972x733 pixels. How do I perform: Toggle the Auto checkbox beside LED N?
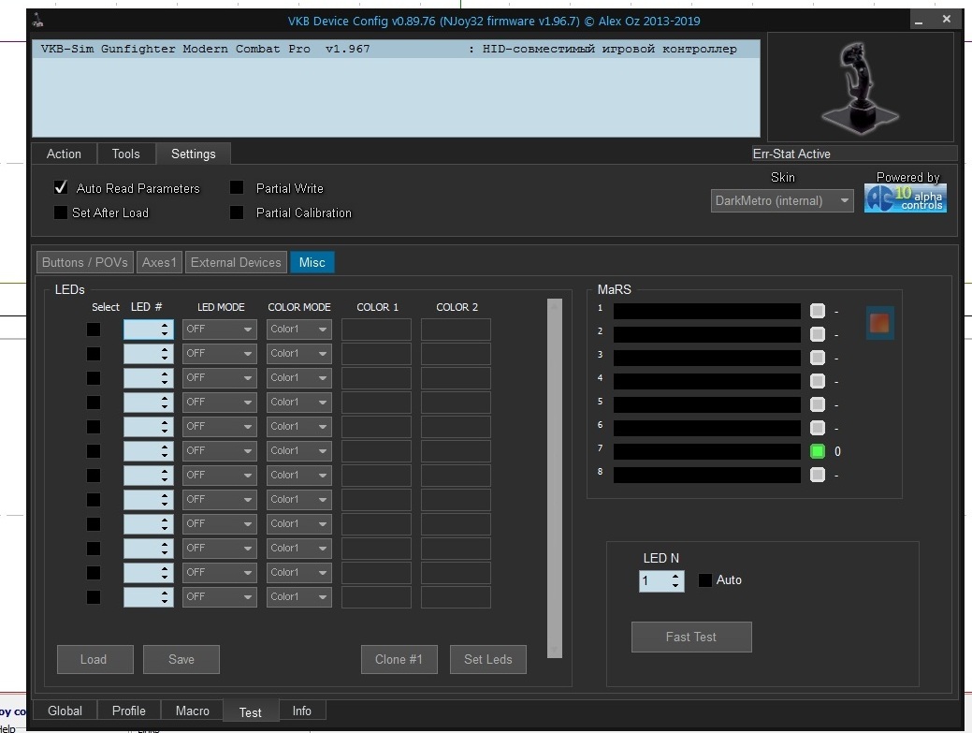click(x=704, y=580)
